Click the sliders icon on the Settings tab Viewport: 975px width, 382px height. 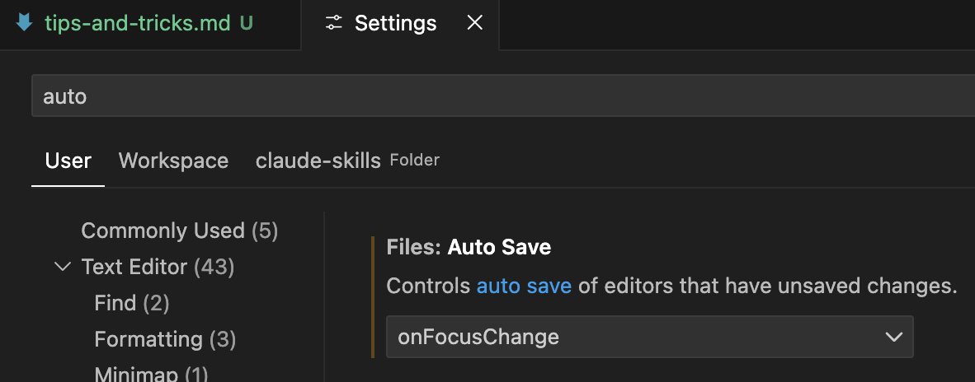[333, 23]
